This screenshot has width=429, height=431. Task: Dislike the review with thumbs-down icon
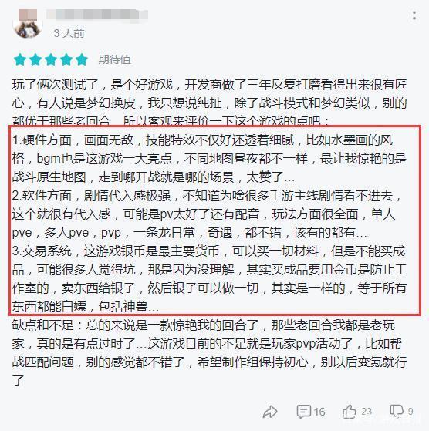click(x=397, y=412)
